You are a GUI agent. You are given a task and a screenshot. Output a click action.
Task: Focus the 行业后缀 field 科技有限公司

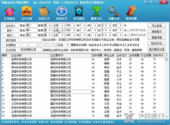coord(31,50)
